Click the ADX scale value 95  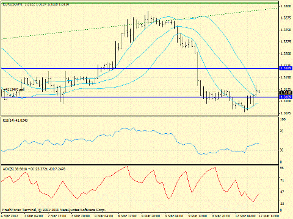tap(282, 169)
